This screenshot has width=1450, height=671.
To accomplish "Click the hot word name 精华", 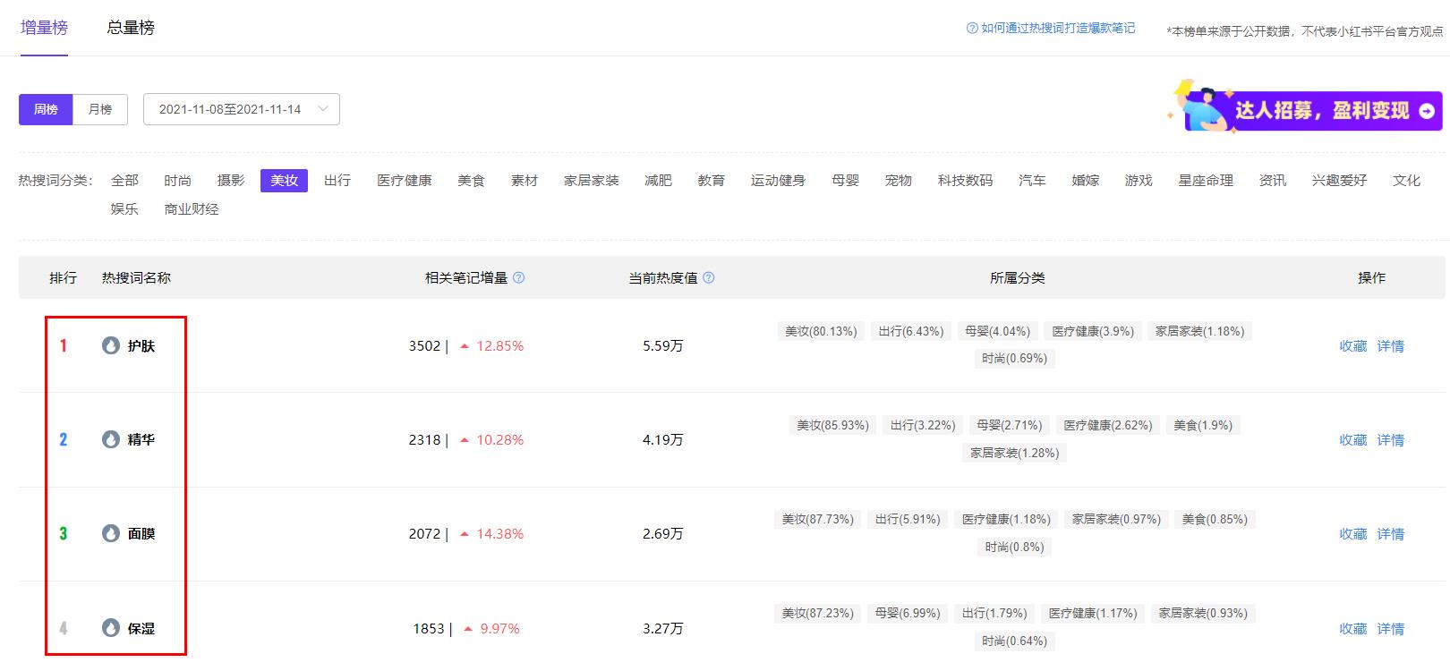I will tap(141, 440).
